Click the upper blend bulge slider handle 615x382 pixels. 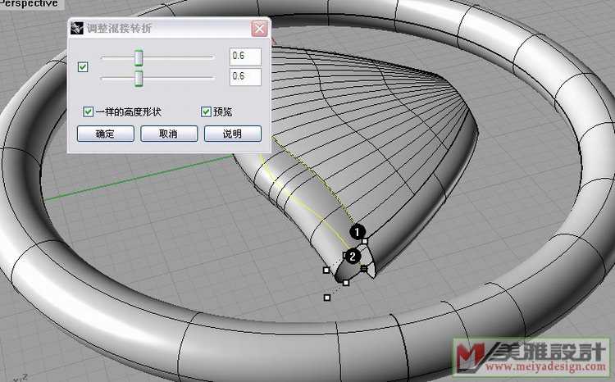click(139, 57)
